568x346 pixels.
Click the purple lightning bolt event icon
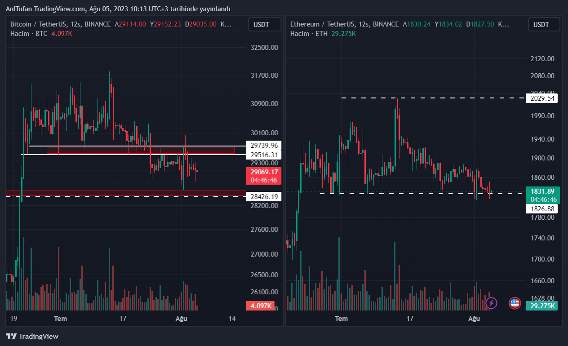point(492,303)
